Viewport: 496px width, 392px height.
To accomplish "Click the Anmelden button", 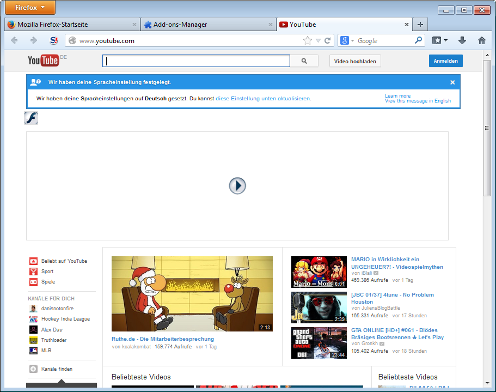I will click(x=446, y=61).
